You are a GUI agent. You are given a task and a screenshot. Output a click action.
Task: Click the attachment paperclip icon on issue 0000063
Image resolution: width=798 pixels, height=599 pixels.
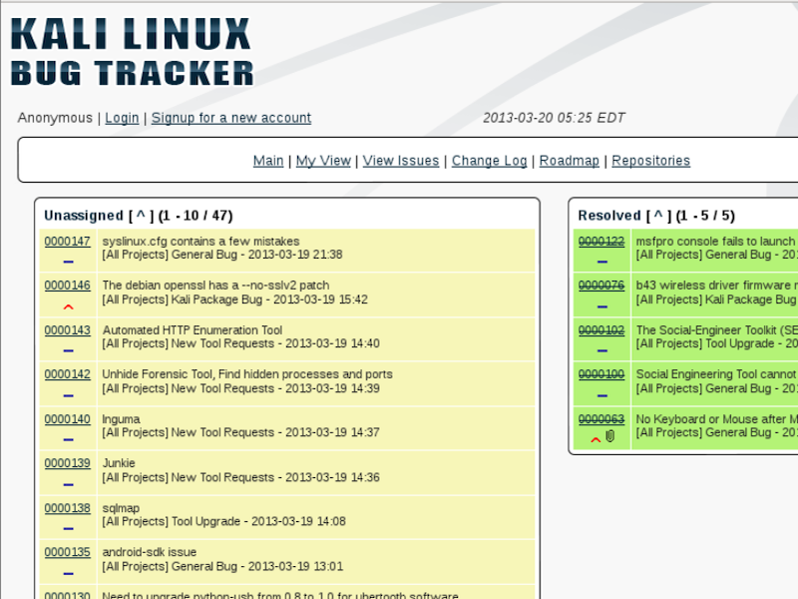pos(609,437)
